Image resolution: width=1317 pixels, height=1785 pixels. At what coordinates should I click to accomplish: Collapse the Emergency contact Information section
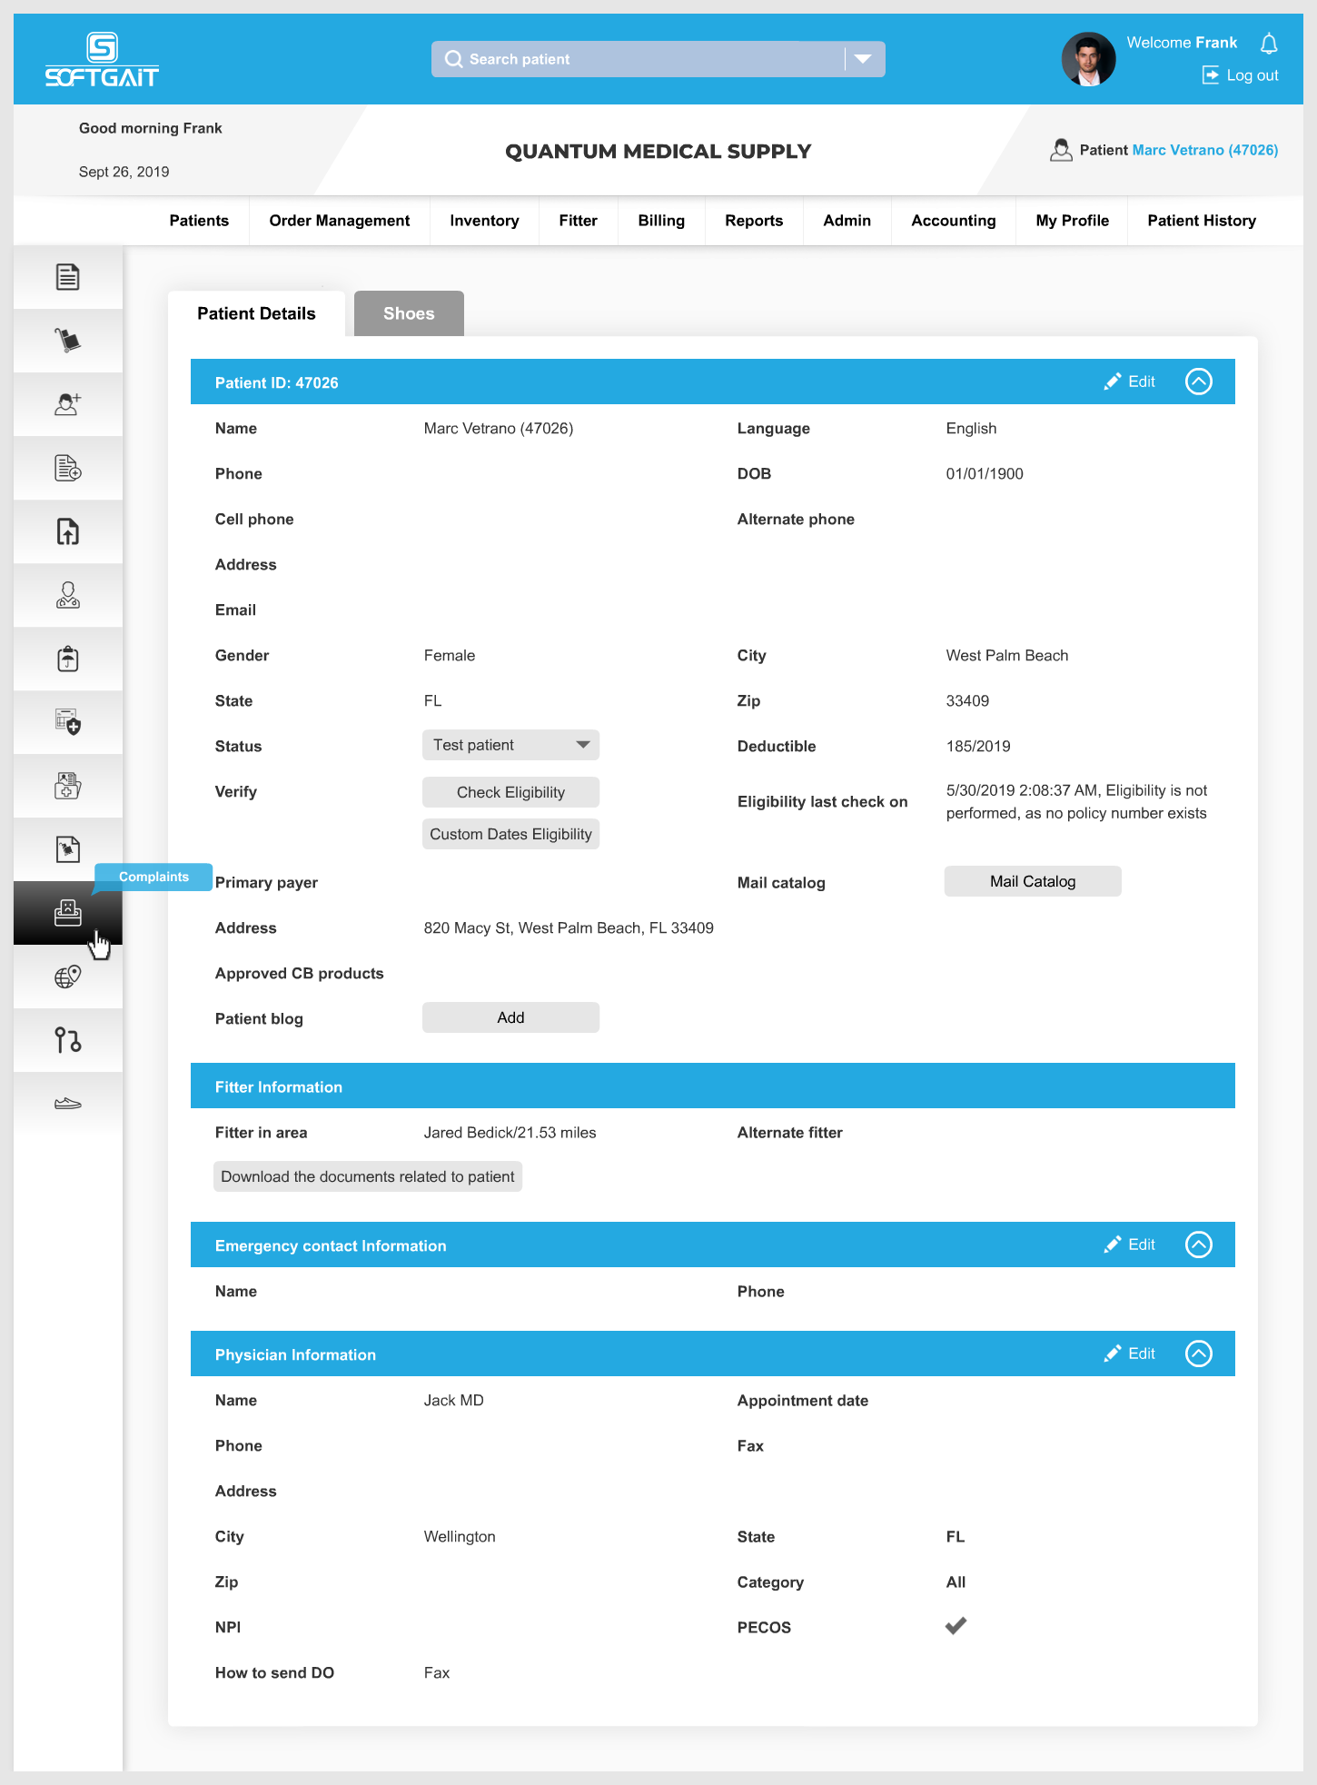pos(1199,1245)
